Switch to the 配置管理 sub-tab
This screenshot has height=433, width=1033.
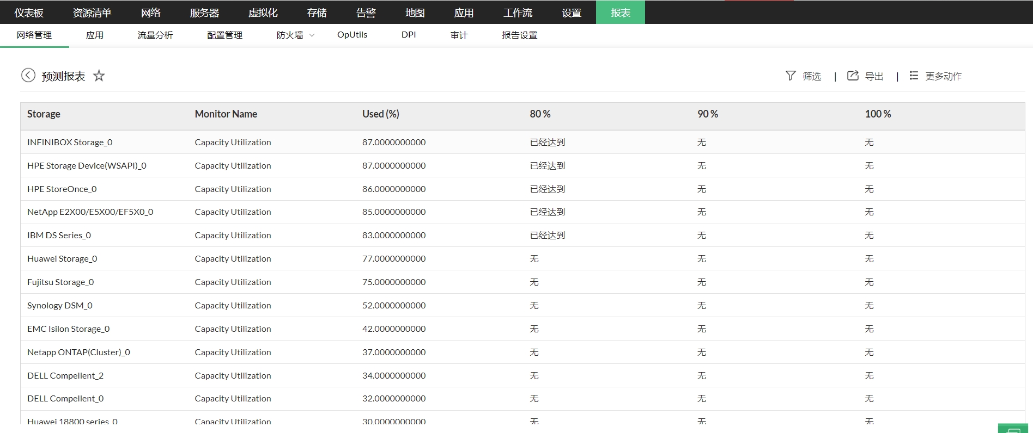225,35
